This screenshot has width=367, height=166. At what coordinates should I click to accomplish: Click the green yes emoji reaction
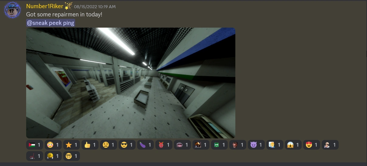(220, 145)
